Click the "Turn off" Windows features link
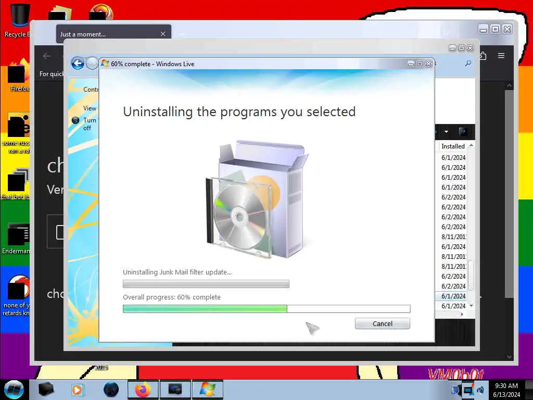Viewport: 533px width, 400px height. pyautogui.click(x=90, y=124)
